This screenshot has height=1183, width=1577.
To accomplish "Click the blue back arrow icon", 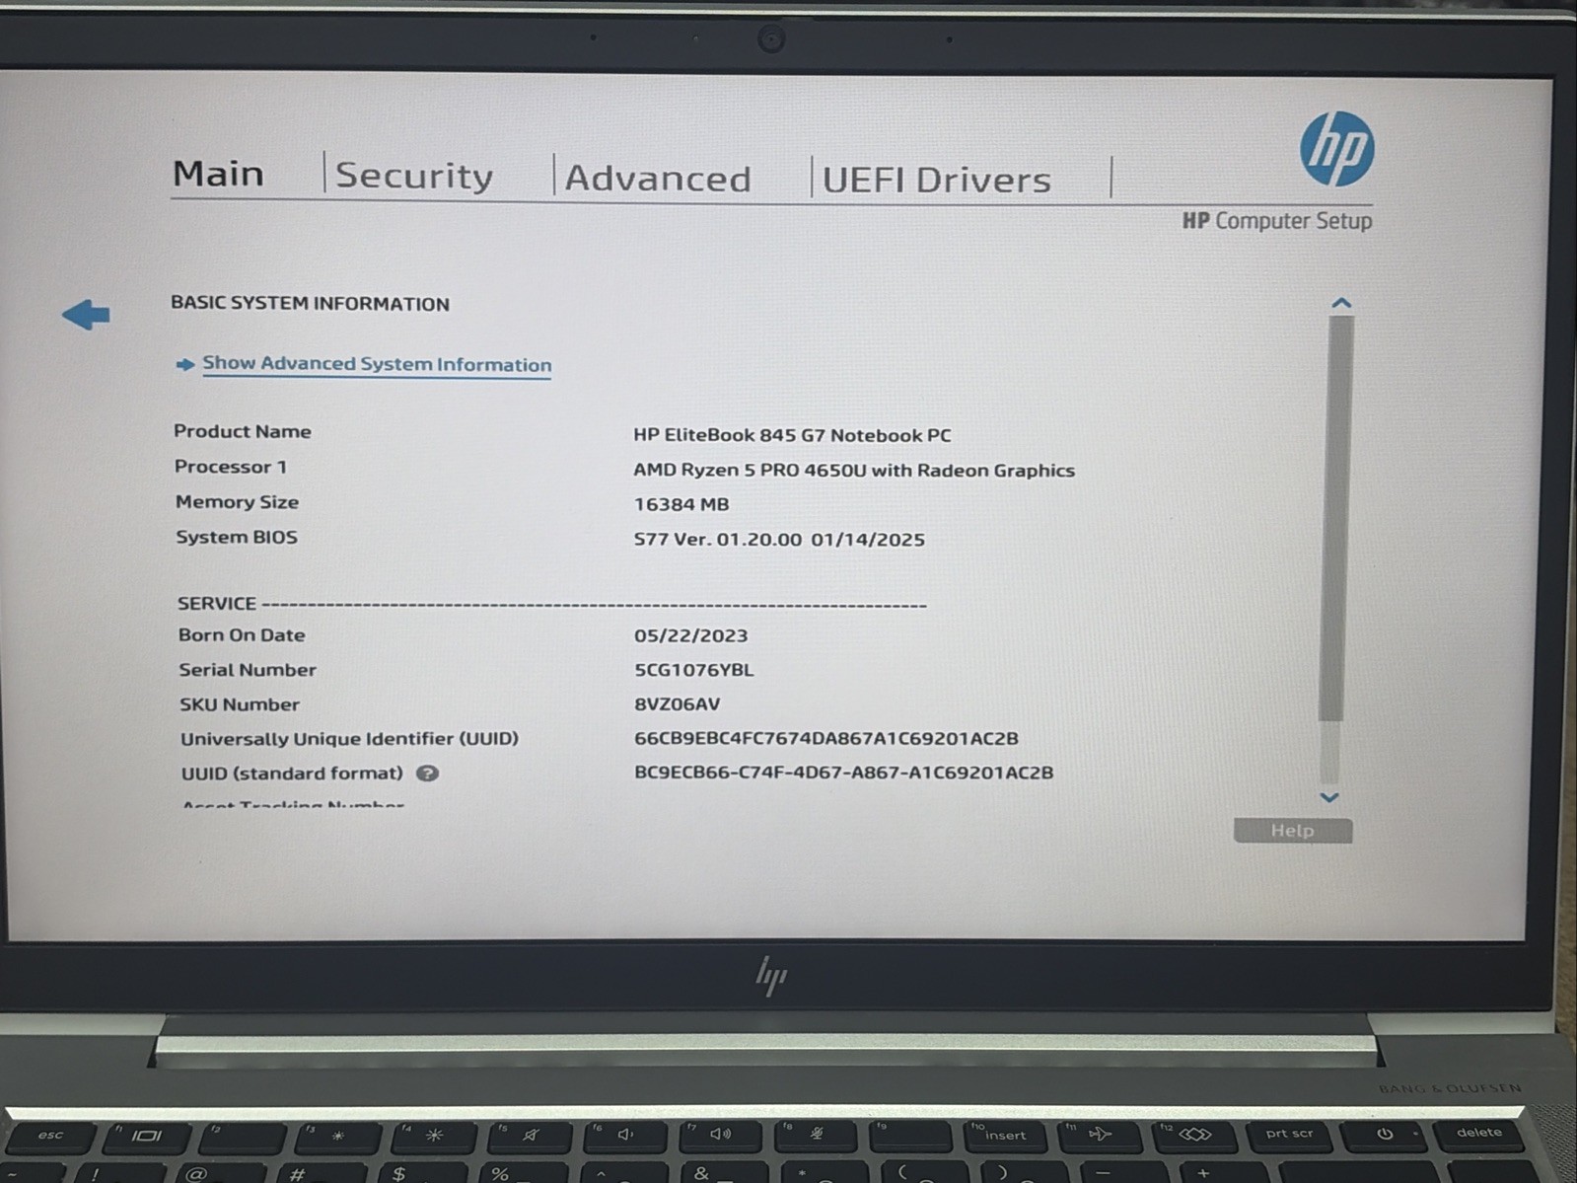I will click(86, 315).
